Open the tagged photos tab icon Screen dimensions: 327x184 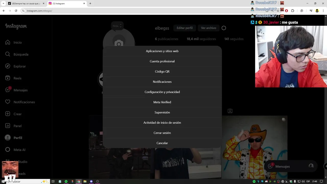click(230, 111)
